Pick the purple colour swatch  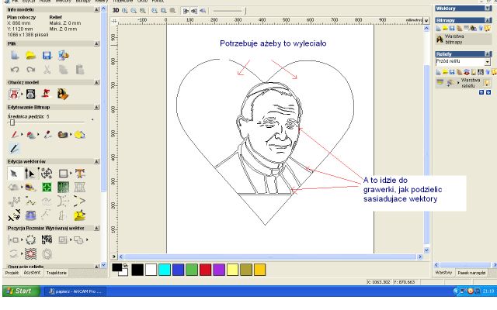[x=219, y=270]
